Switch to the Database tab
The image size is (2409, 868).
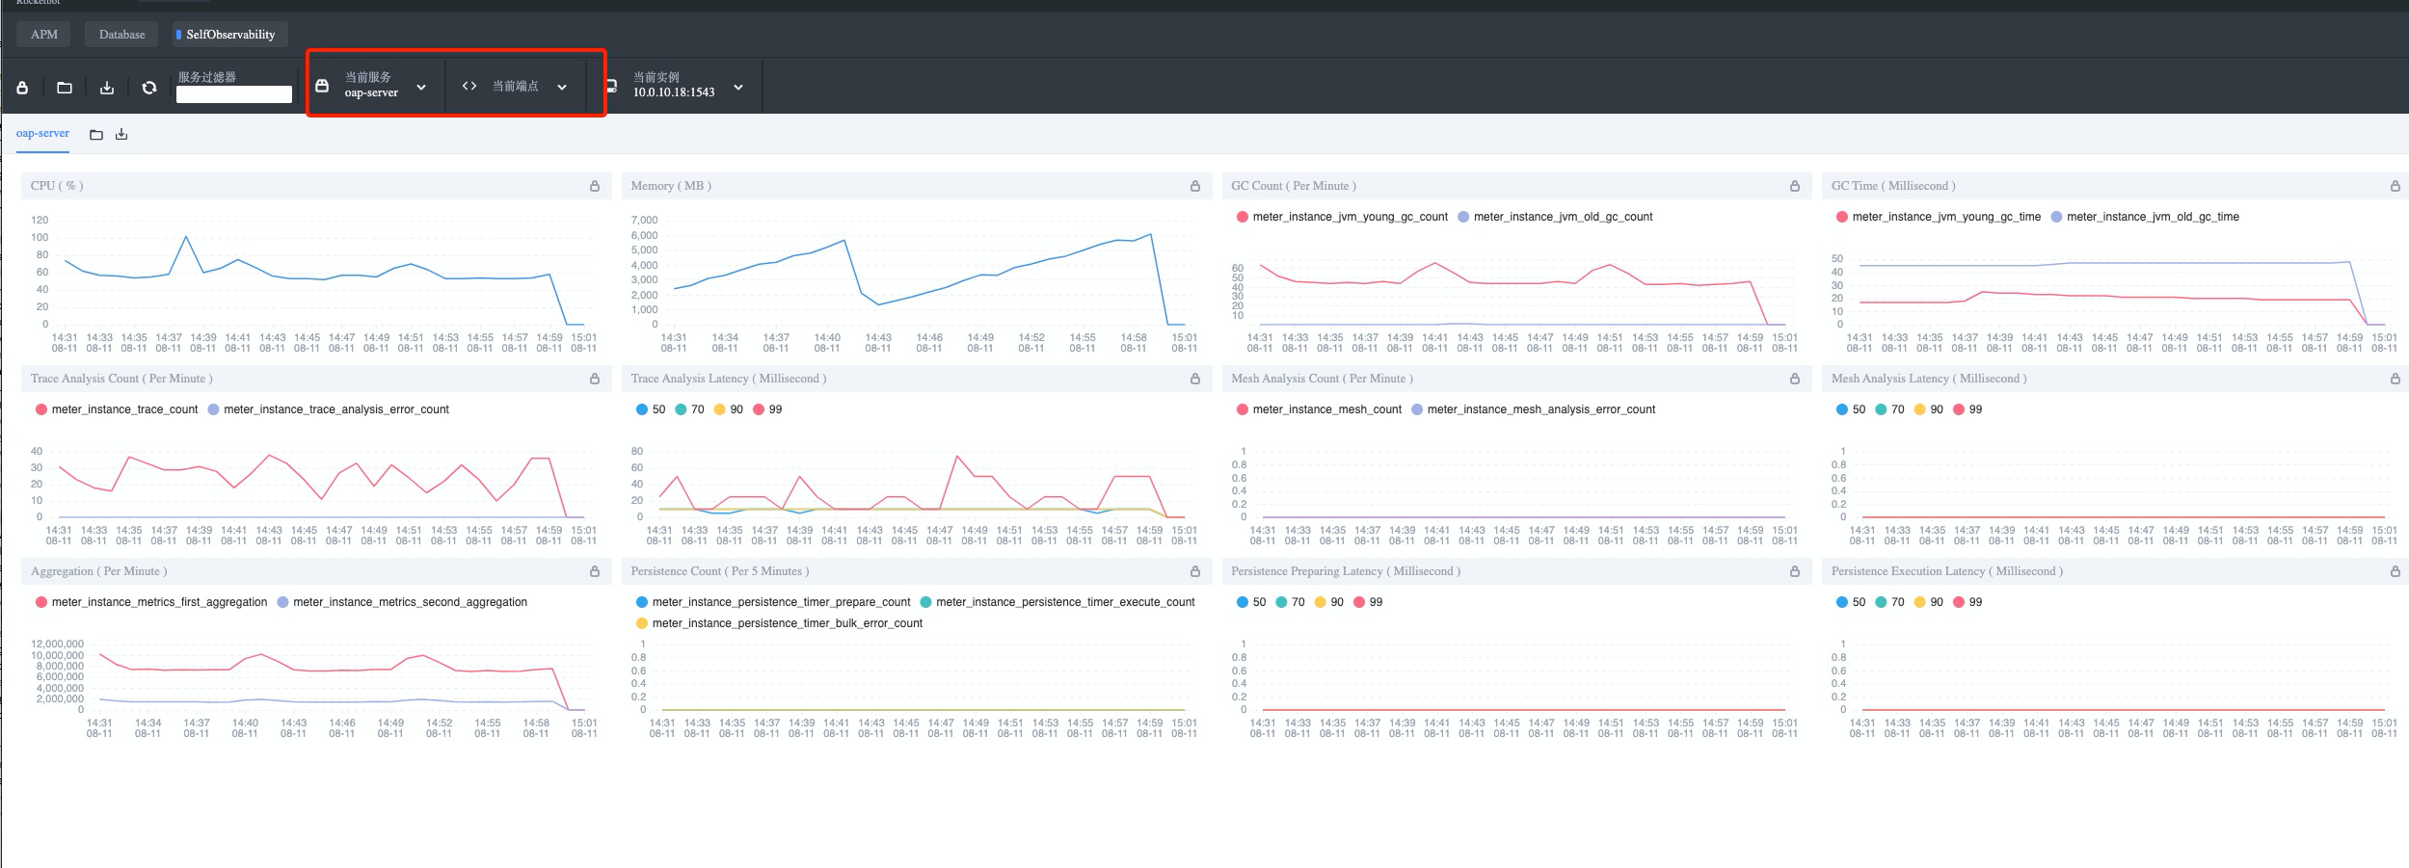[122, 35]
